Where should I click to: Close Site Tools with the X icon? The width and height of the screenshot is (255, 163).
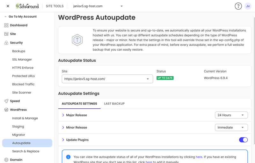point(8,6)
